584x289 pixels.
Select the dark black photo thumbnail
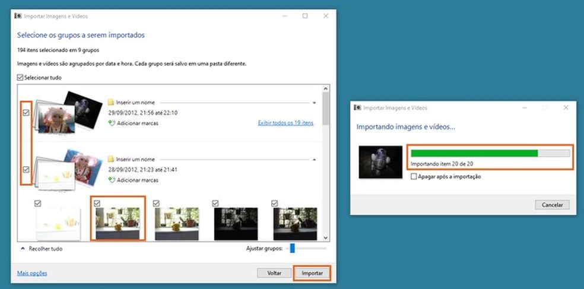click(x=236, y=224)
